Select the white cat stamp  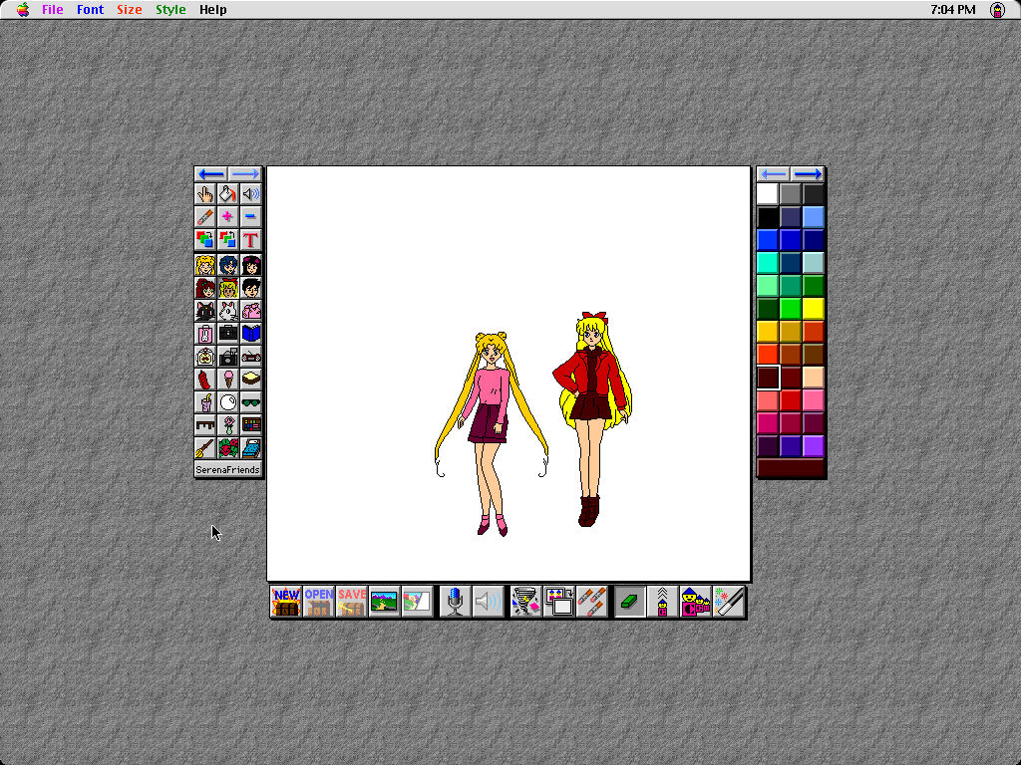tap(228, 311)
